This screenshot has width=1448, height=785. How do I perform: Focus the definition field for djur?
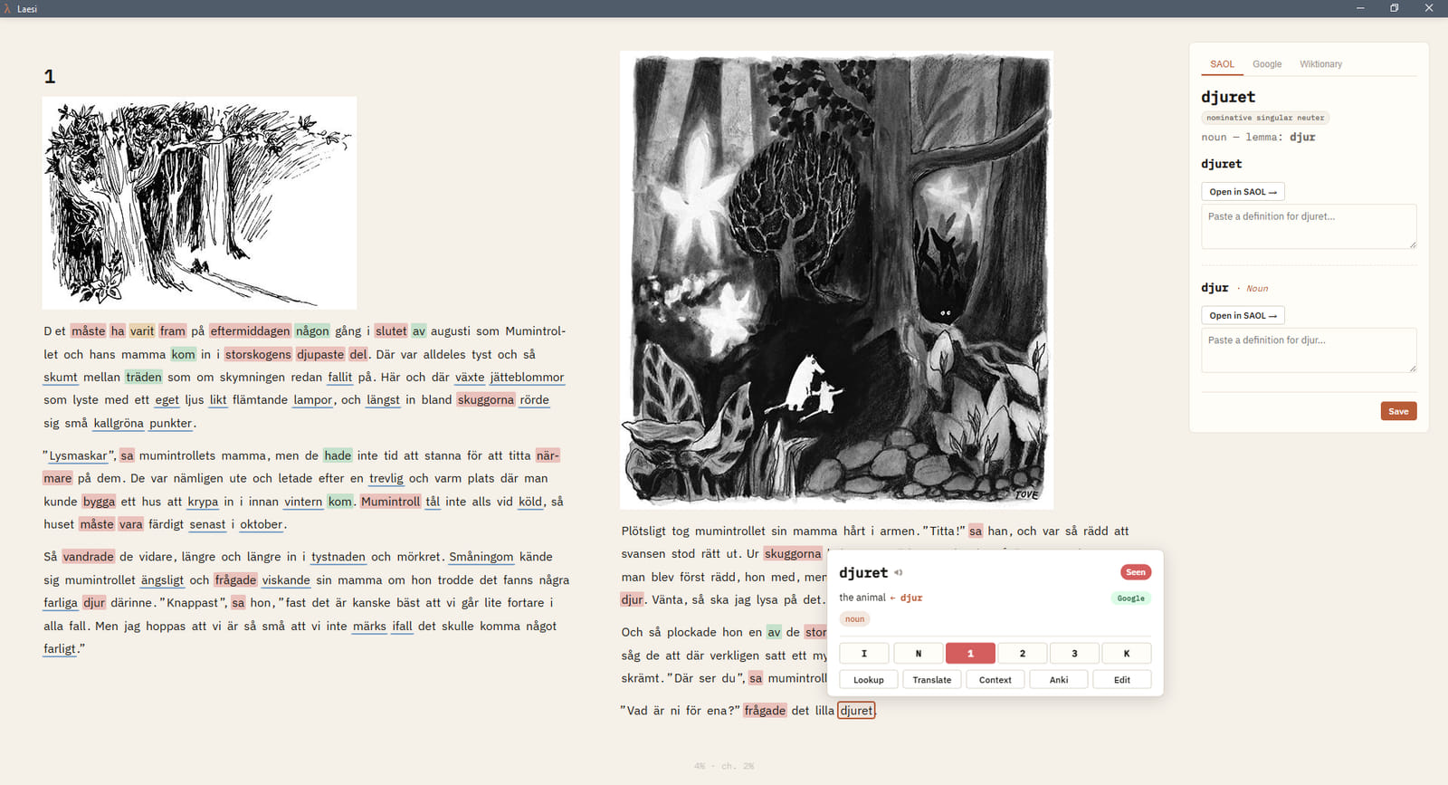1309,350
